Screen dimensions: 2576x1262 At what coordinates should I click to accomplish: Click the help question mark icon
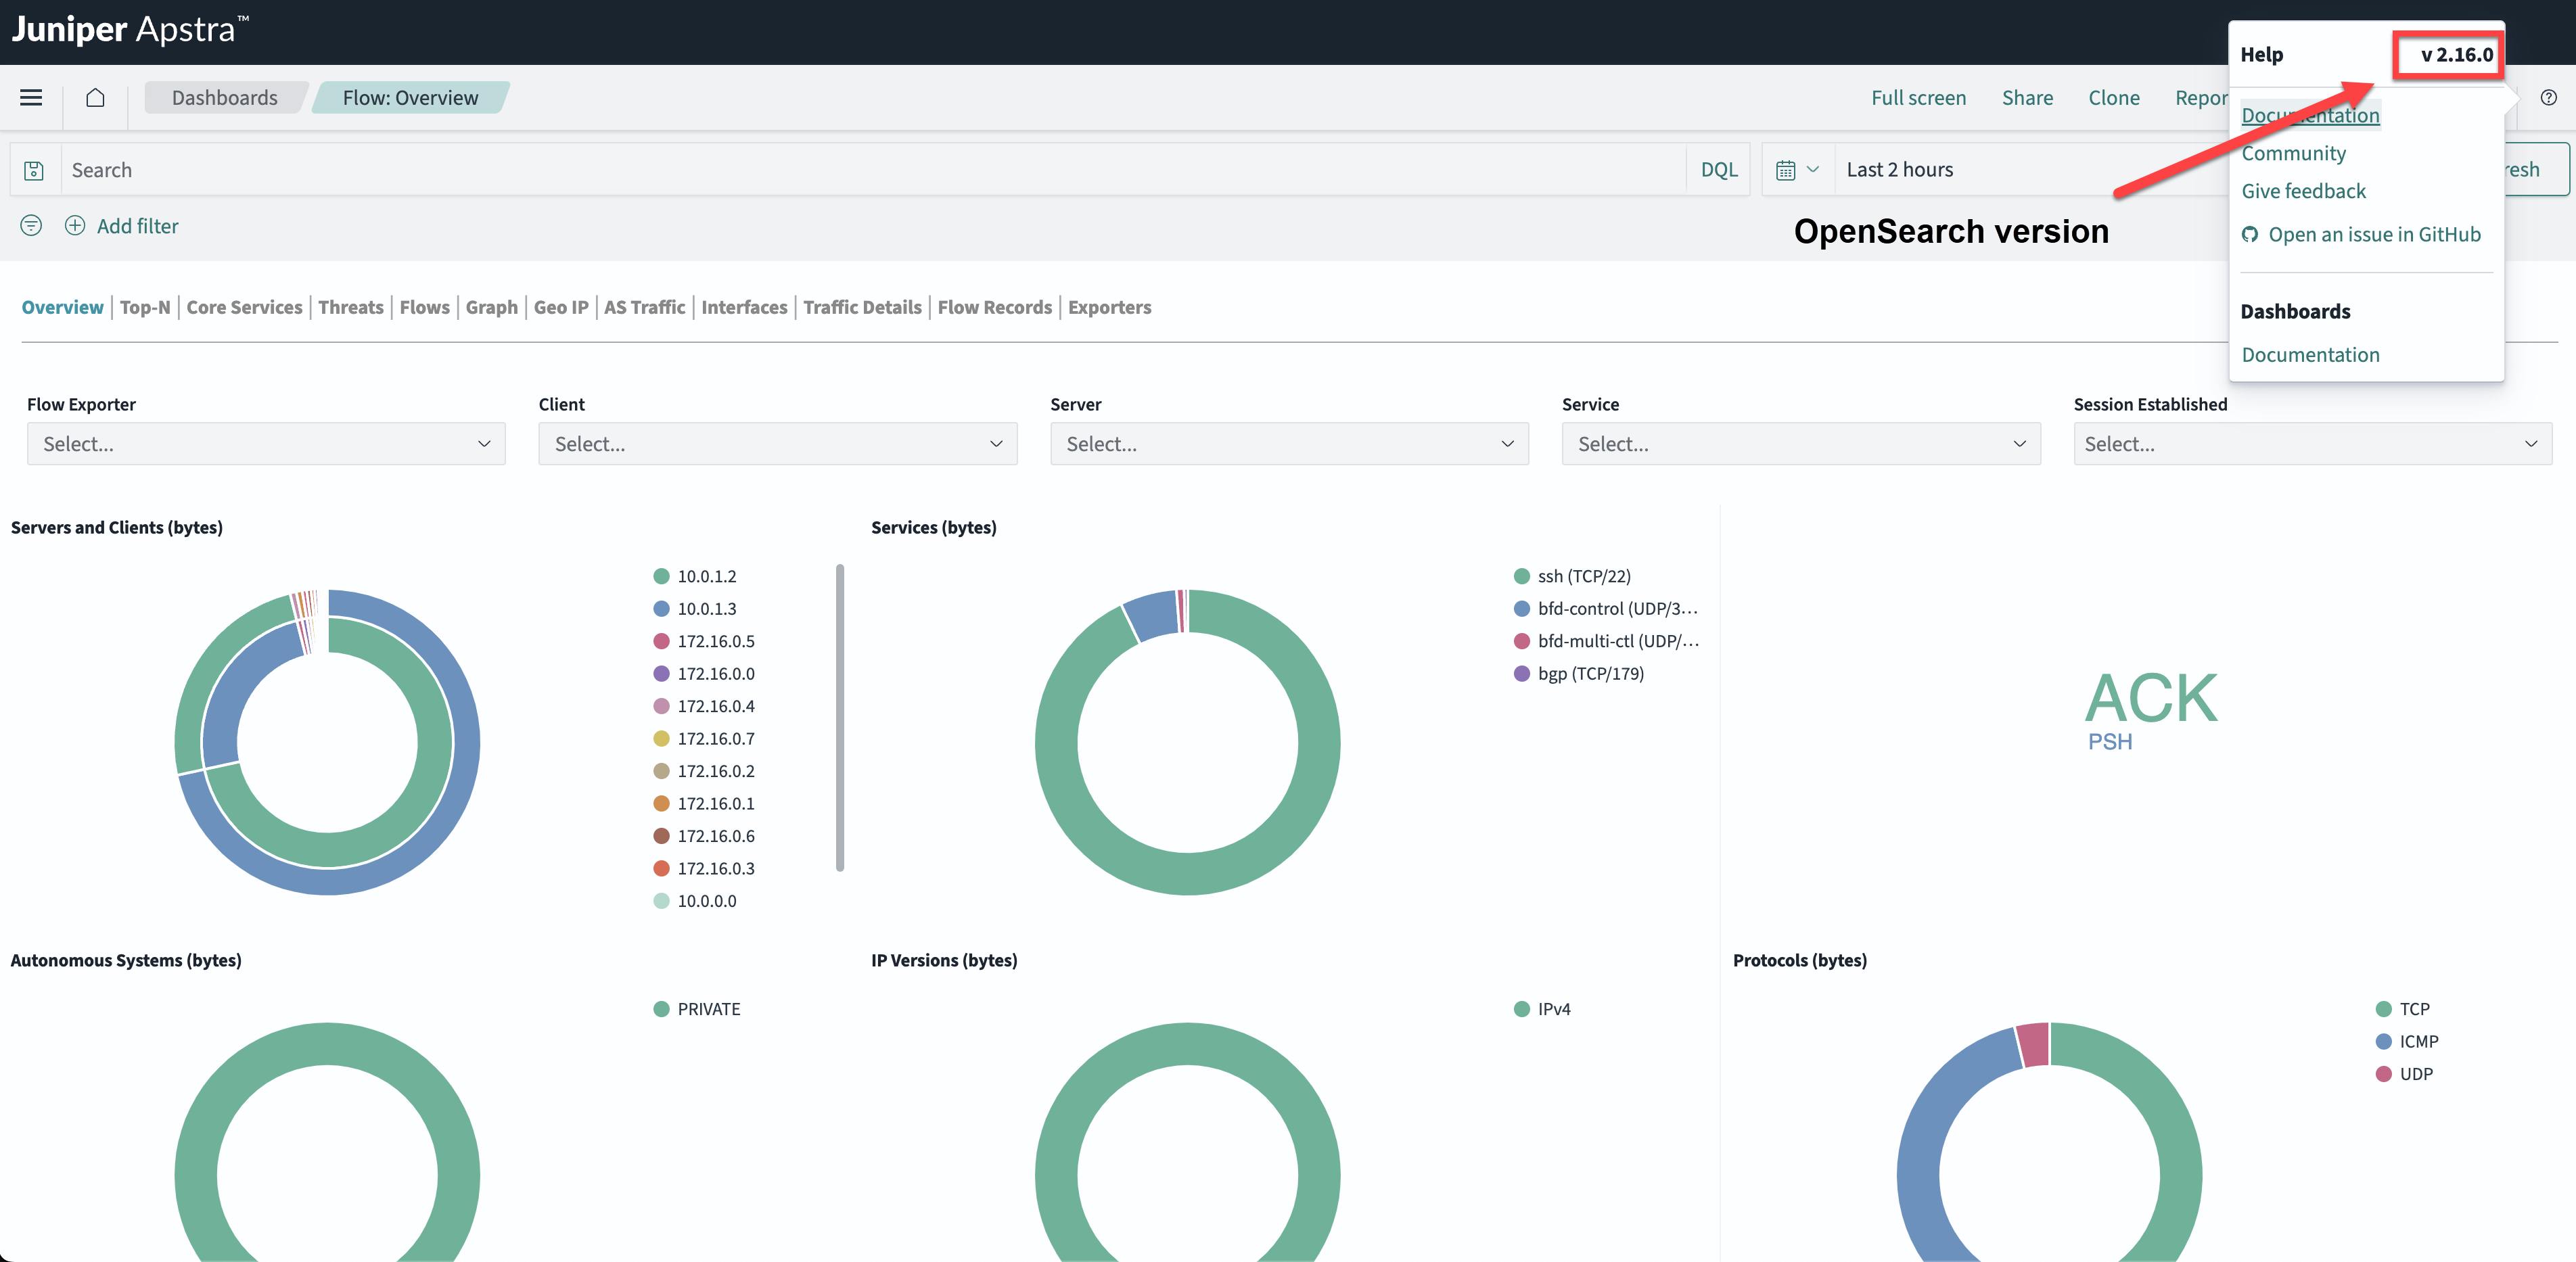point(2548,97)
